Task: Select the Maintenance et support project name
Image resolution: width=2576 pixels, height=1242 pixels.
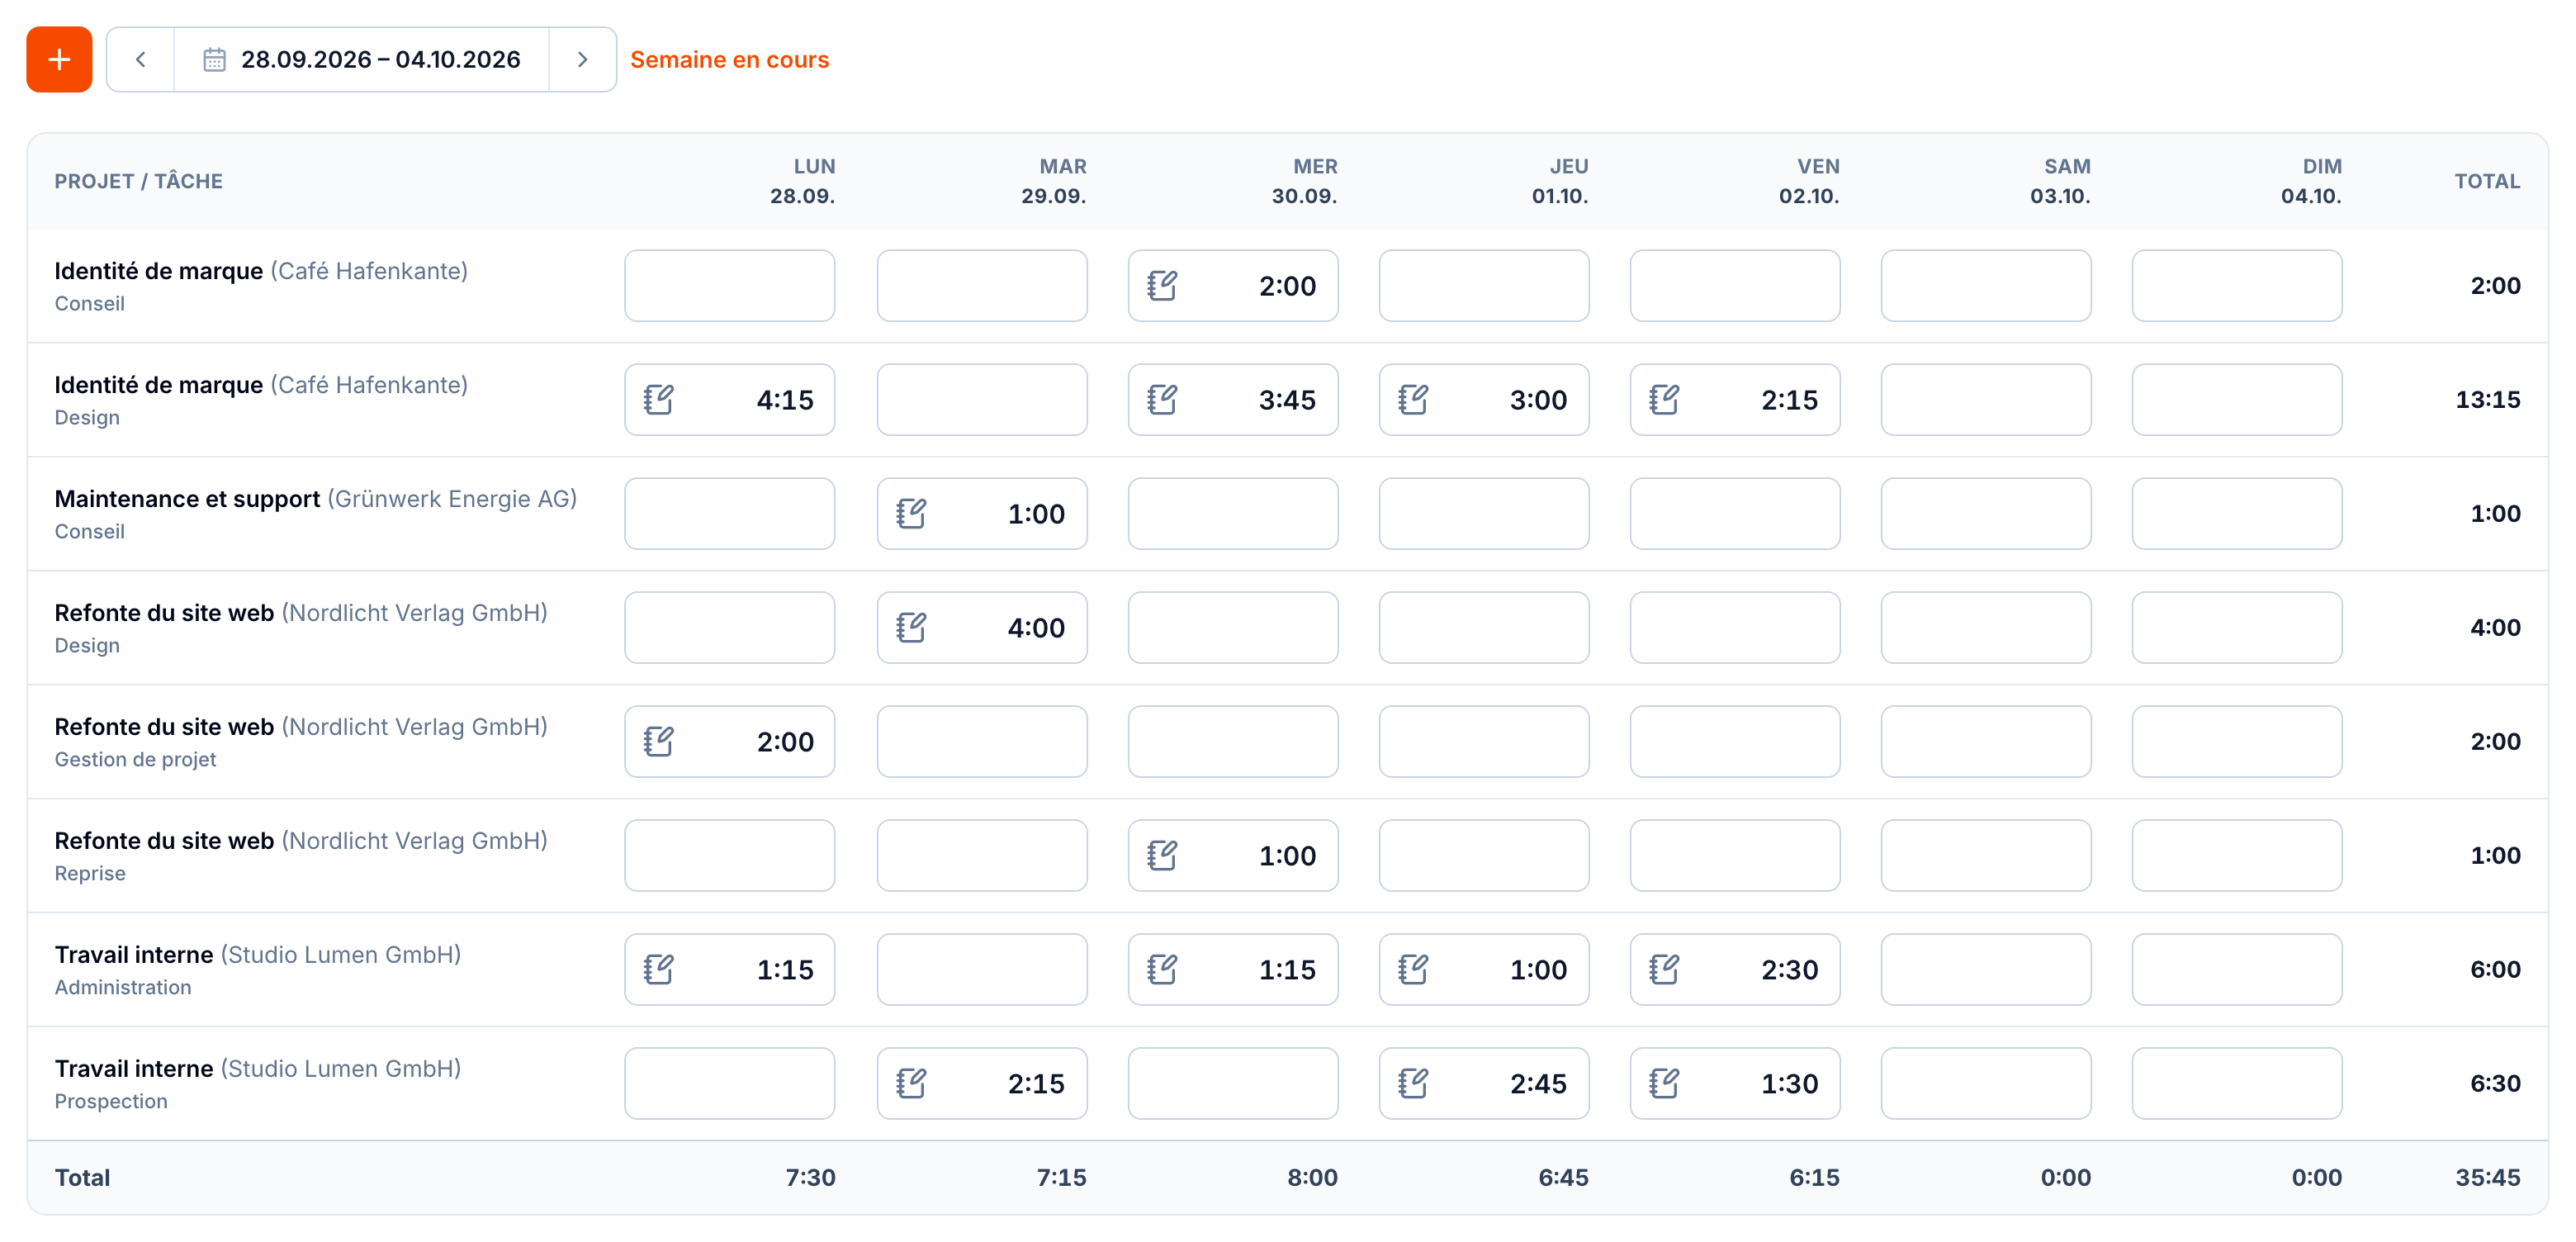Action: click(187, 499)
